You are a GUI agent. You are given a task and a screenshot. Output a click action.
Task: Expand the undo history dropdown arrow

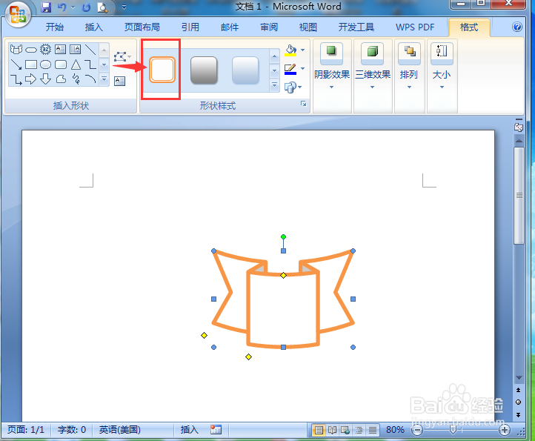point(73,7)
